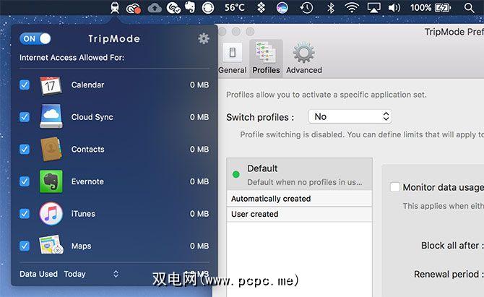
Task: Click the cloud upload menu bar icon
Action: click(155, 8)
